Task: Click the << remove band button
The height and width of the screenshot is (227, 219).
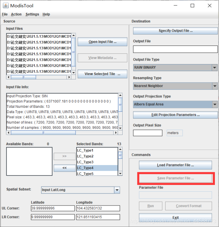Action: tap(64, 168)
